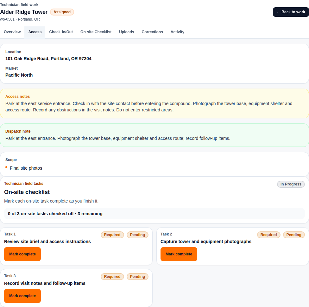309x307 pixels.
Task: Click Task 3 Required badge
Action: click(112, 277)
